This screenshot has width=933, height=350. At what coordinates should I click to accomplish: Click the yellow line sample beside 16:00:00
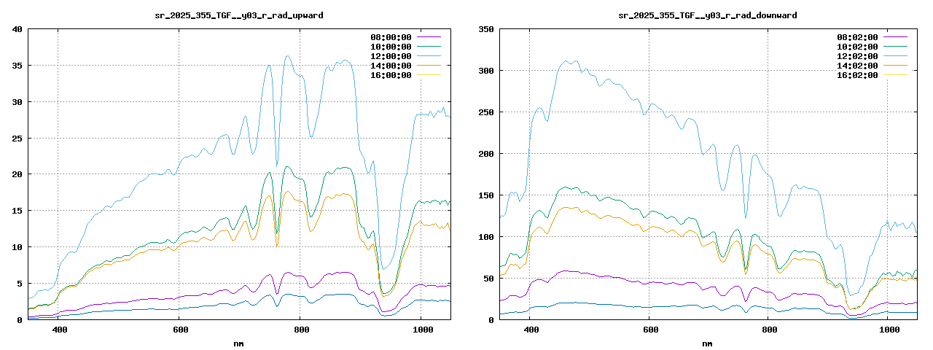coord(429,75)
